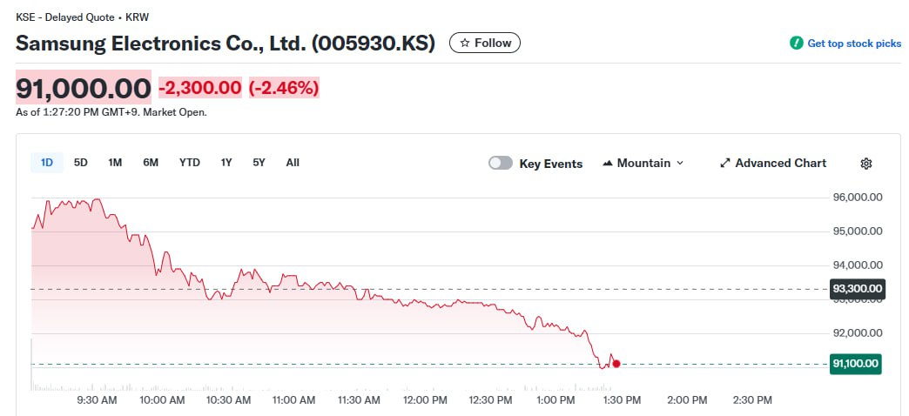Screen dimensions: 909x416
Task: Switch chart to 1Y range
Action: 226,163
